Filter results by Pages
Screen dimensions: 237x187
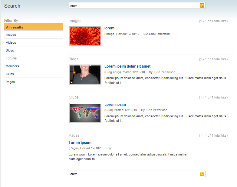pos(10,82)
